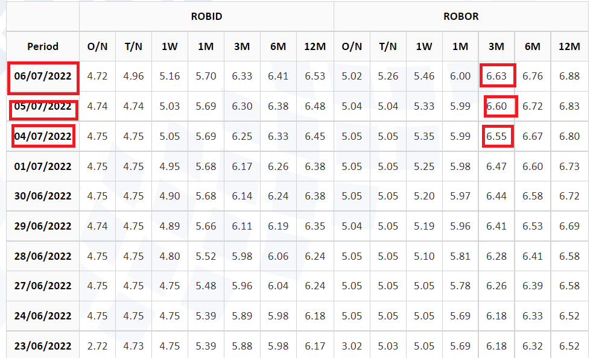
Task: Select the highlighted ROBOR 3M value 6.63
Action: (x=496, y=76)
